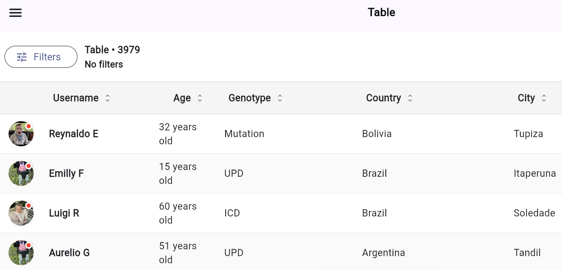This screenshot has width=562, height=270.
Task: Click the Bolivia country cell
Action: click(377, 134)
